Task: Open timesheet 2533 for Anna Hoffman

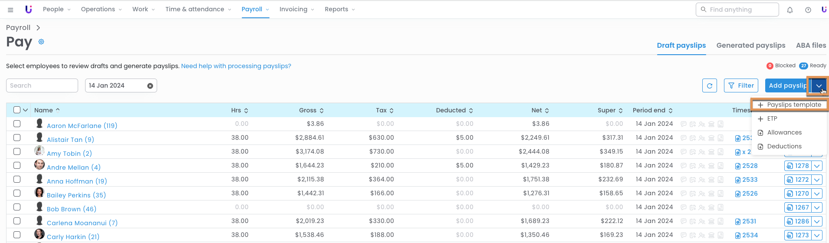Action: 747,180
